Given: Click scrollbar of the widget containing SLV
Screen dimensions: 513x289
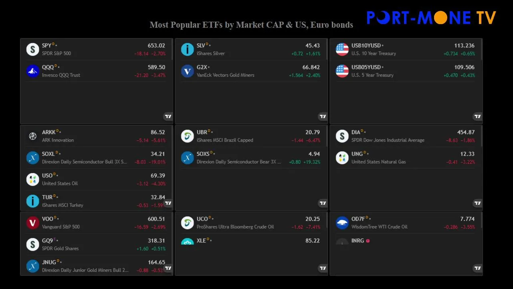Looking at the screenshot, I should 327,50.
